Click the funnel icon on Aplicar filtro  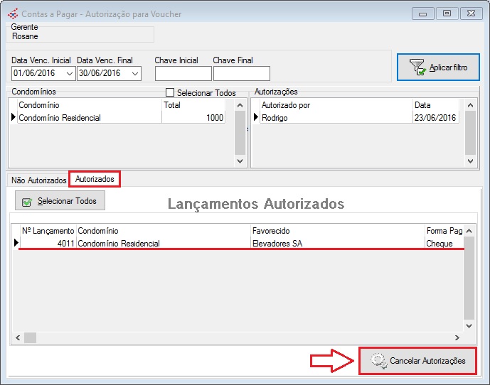pyautogui.click(x=417, y=67)
